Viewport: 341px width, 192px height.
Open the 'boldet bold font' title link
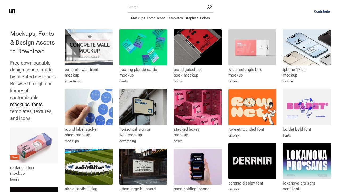pyautogui.click(x=297, y=129)
